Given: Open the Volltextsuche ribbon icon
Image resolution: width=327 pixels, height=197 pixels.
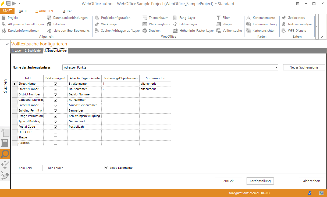Looking at the screenshot, I should click(x=218, y=31).
